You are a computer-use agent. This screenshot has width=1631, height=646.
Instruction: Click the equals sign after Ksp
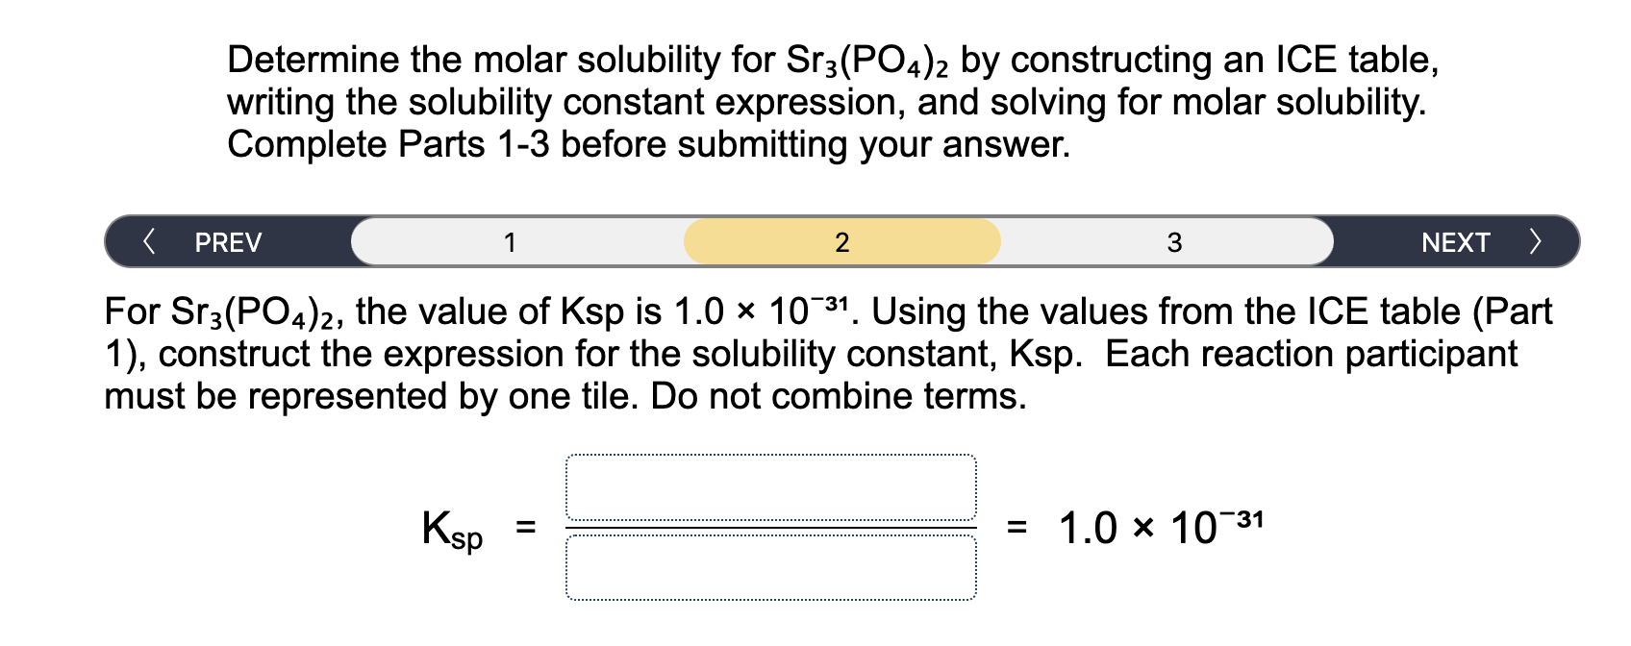[x=524, y=527]
